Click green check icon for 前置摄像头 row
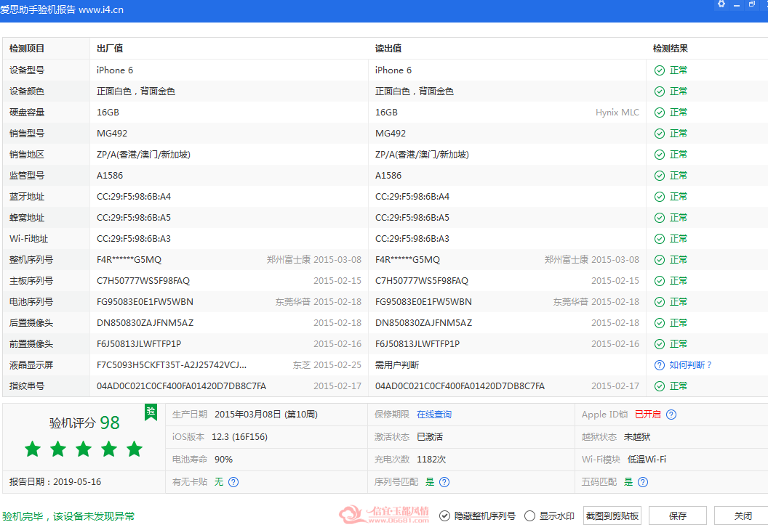This screenshot has height=530, width=768. pyautogui.click(x=659, y=343)
